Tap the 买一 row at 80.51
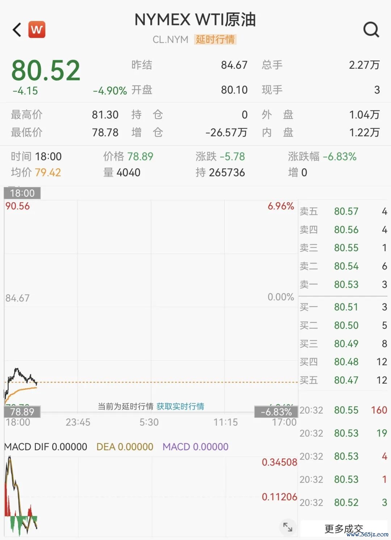 [x=343, y=307]
